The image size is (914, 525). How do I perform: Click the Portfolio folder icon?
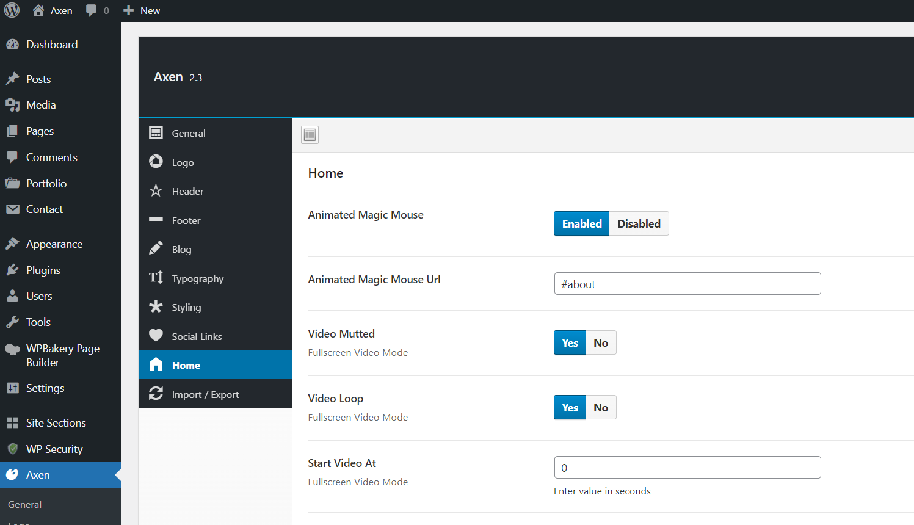coord(12,183)
